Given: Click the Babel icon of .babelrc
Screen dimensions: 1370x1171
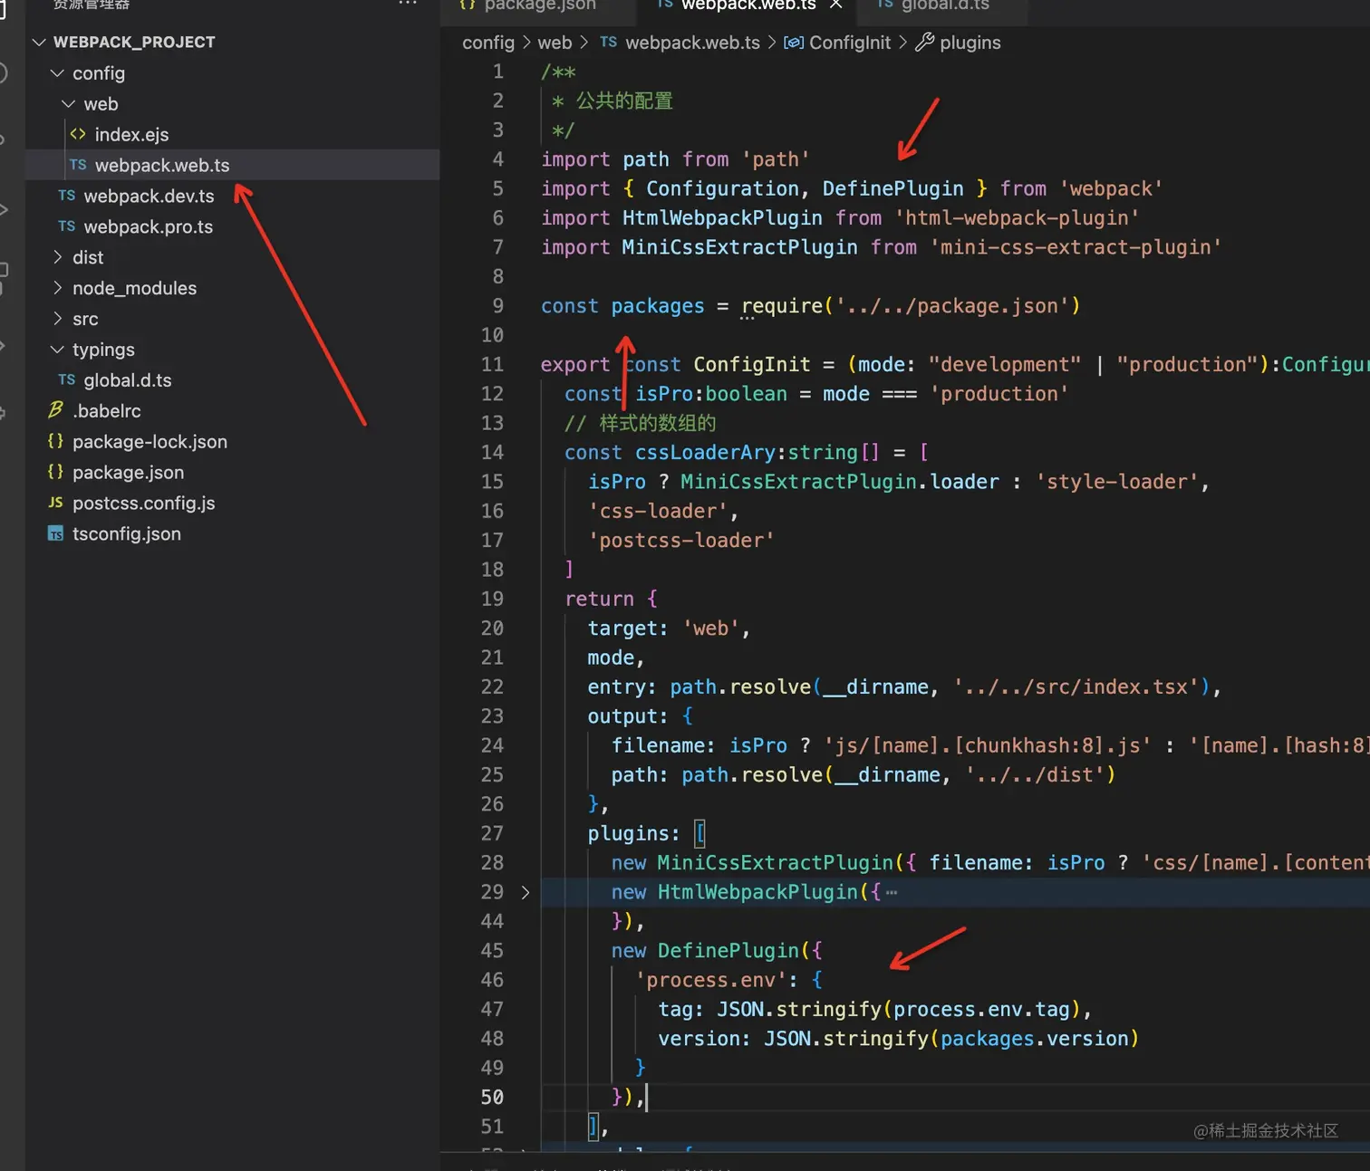Looking at the screenshot, I should coord(56,410).
